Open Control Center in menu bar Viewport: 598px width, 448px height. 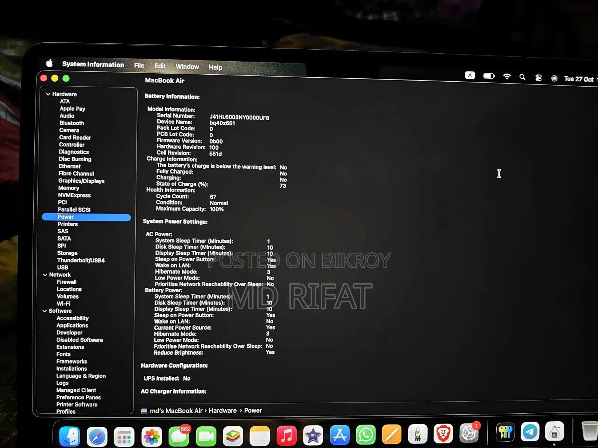(538, 78)
